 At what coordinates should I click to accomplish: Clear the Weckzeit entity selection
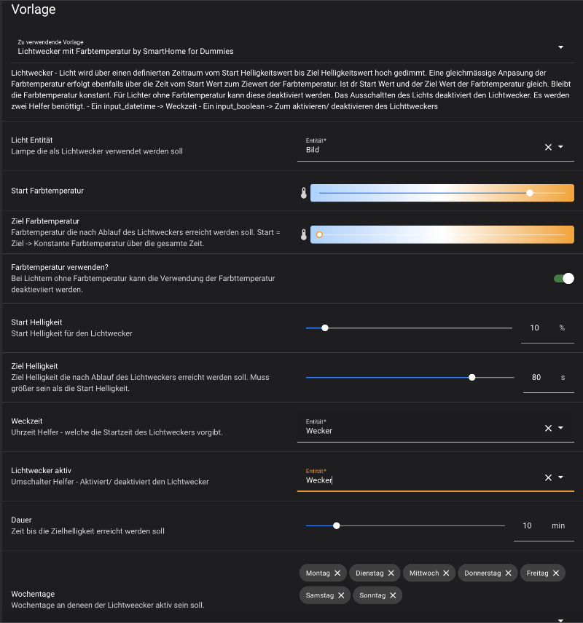(x=548, y=428)
